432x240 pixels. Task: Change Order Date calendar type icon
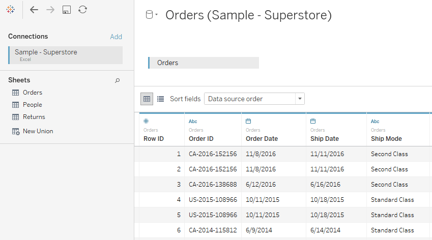pos(248,121)
